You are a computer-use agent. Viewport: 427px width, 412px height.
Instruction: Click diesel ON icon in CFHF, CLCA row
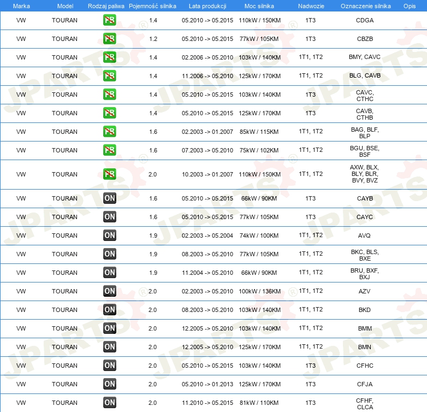[110, 403]
